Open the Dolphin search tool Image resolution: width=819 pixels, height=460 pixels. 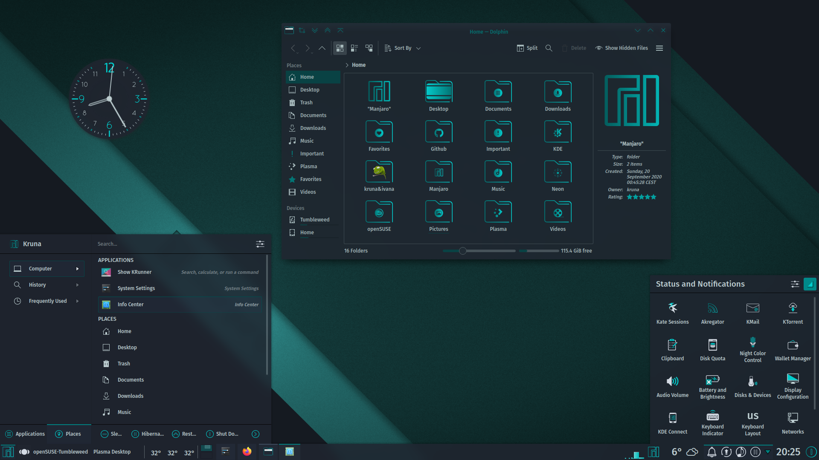(x=549, y=48)
